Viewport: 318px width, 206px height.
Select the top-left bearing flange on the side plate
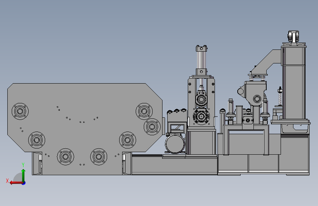click(20, 111)
